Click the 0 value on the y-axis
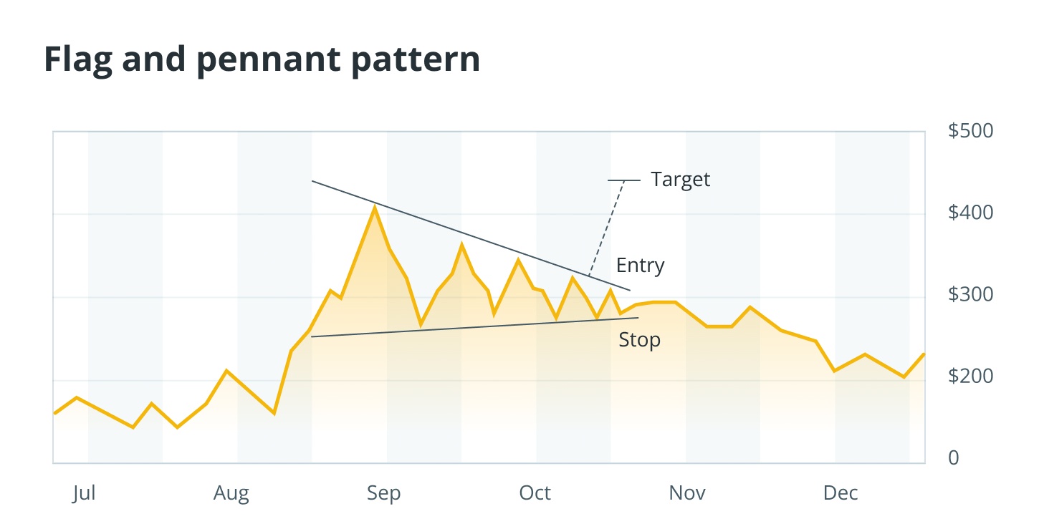This screenshot has width=1039, height=529. [953, 458]
